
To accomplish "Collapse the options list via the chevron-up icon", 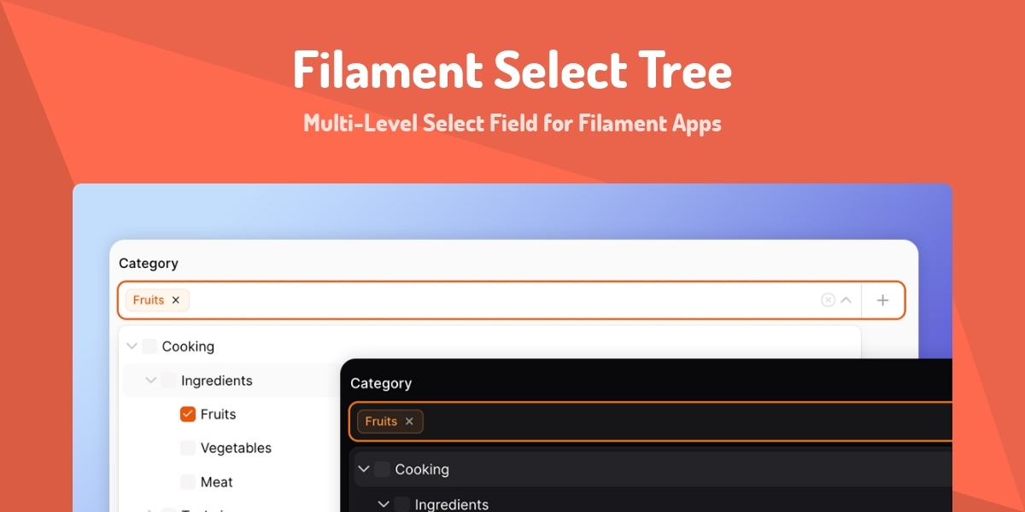I will pos(846,300).
